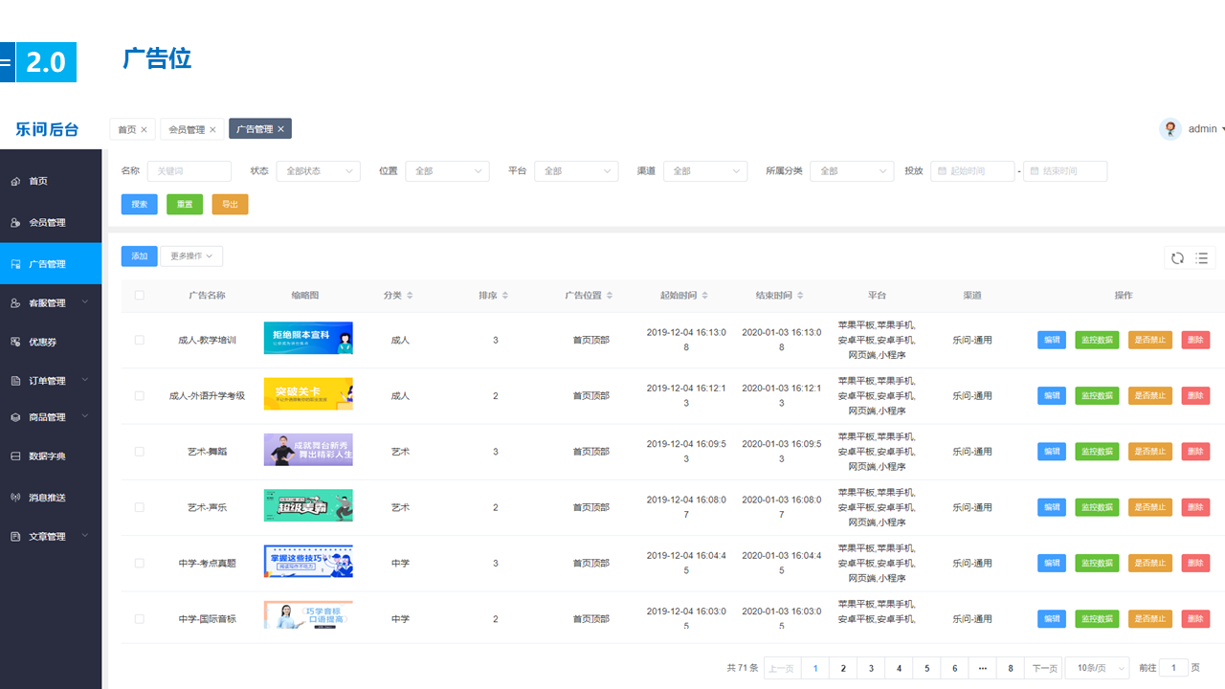Viewport: 1225px width, 689px height.
Task: Click the admin user avatar
Action: [1169, 129]
